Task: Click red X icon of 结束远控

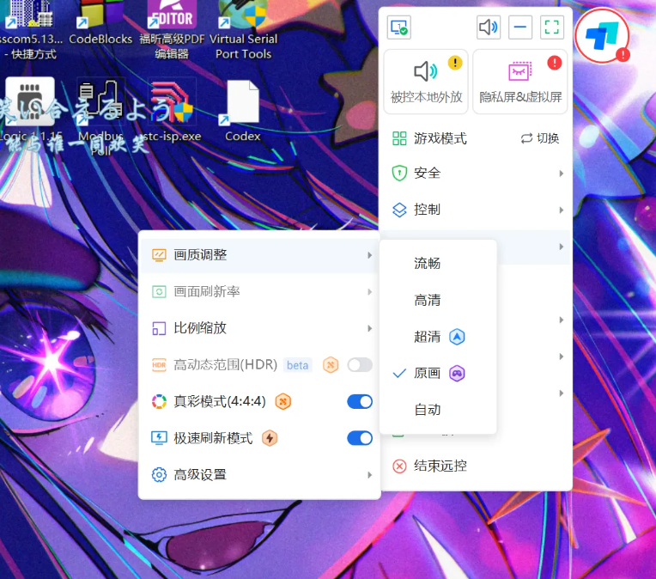Action: [x=399, y=466]
